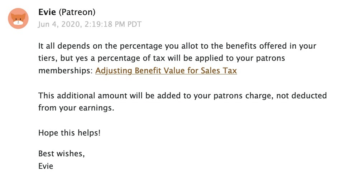
Task: Click the 2:19:18 PM time text
Action: [105, 24]
